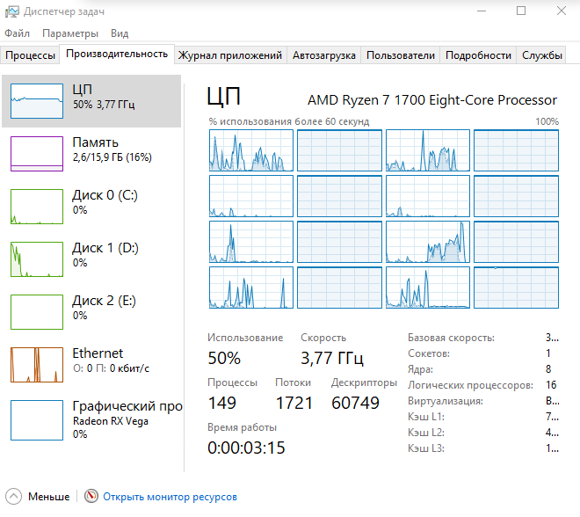The image size is (580, 517).
Task: Click the Открыть монитор ресурсов link
Action: [x=170, y=497]
